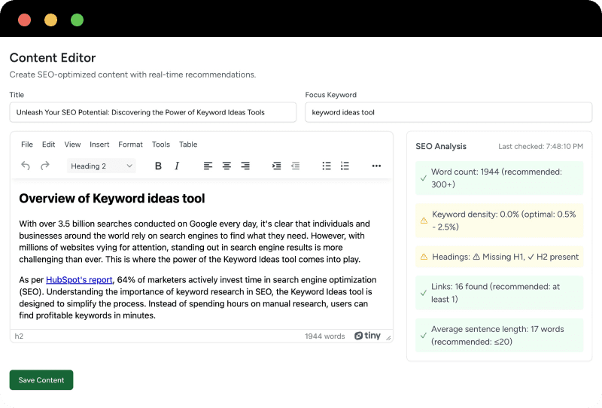Toggle italic formatting
The height and width of the screenshot is (408, 602).
pyautogui.click(x=177, y=166)
